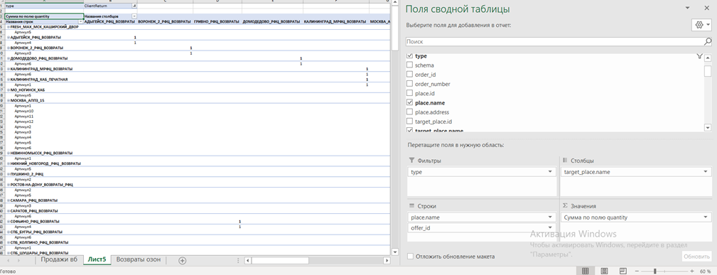This screenshot has width=717, height=275.
Task: Open the target_place.name dropdown in Столбцы area
Action: click(x=706, y=172)
